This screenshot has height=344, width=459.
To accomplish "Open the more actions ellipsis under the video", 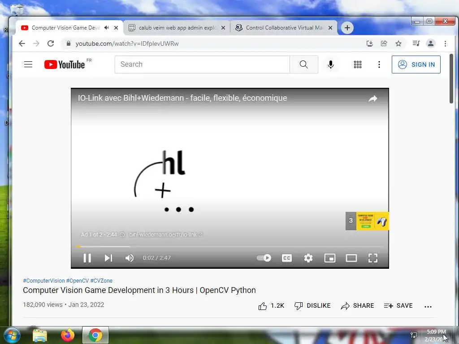I will (x=428, y=306).
